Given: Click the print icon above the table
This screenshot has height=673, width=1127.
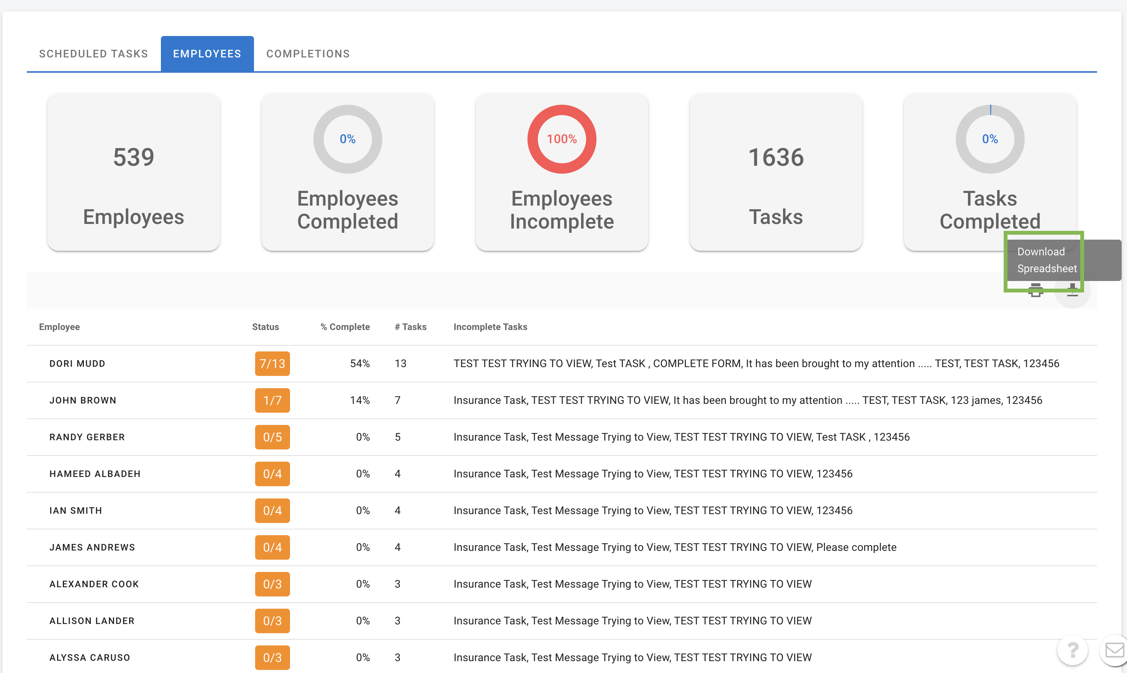Looking at the screenshot, I should (1035, 290).
